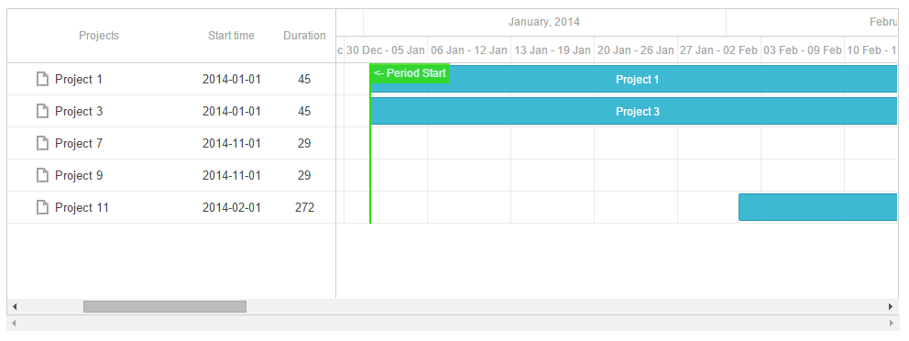This screenshot has width=909, height=341.
Task: Click the Duration column header
Action: coord(304,36)
